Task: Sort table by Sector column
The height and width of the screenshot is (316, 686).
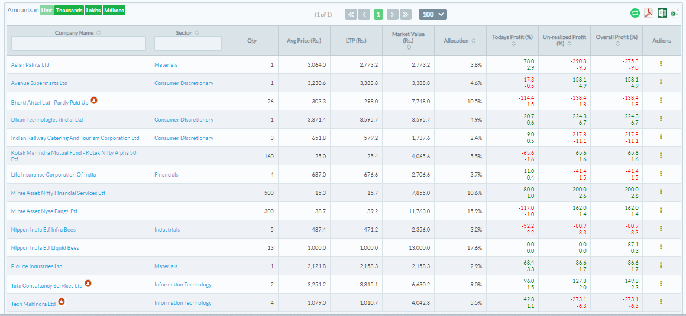Action: [x=196, y=32]
